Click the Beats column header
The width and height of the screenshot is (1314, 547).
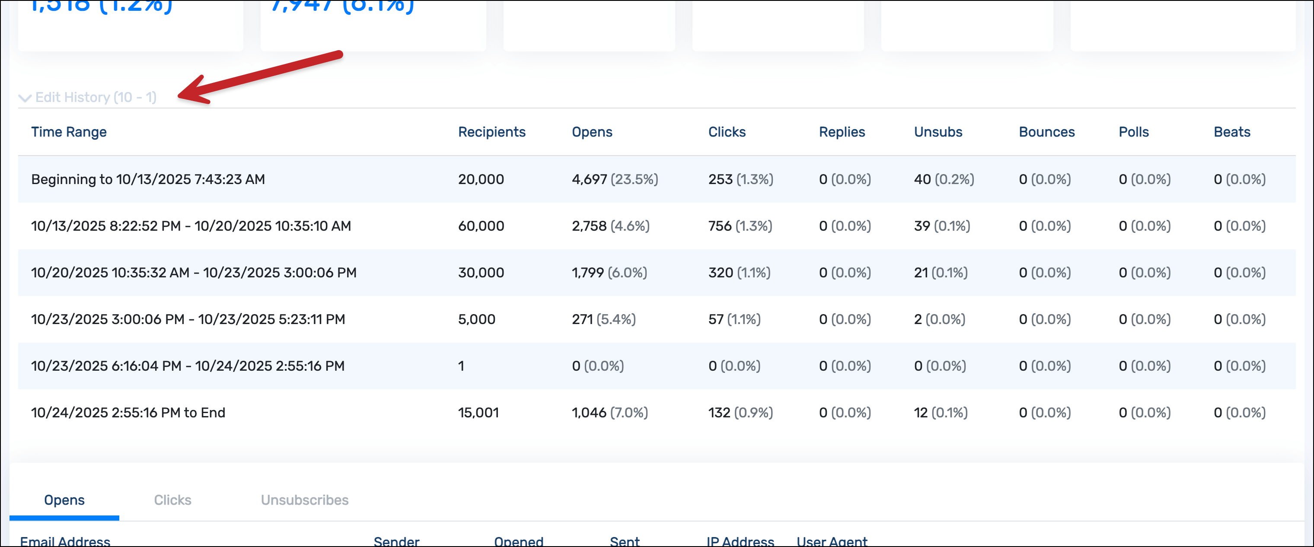click(1231, 132)
